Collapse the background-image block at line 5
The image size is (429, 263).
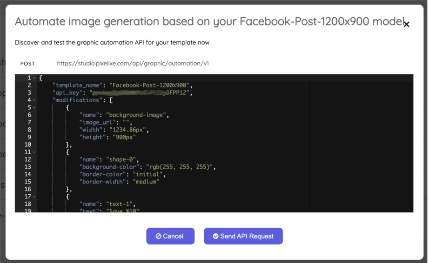coord(35,107)
